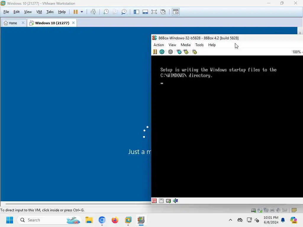Open the clock showing 10:01 PM
Screen dimensions: 303x227
pyautogui.click(x=271, y=220)
